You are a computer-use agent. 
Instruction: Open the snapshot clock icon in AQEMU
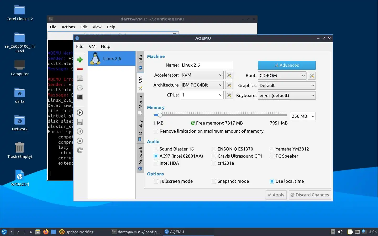point(80,88)
